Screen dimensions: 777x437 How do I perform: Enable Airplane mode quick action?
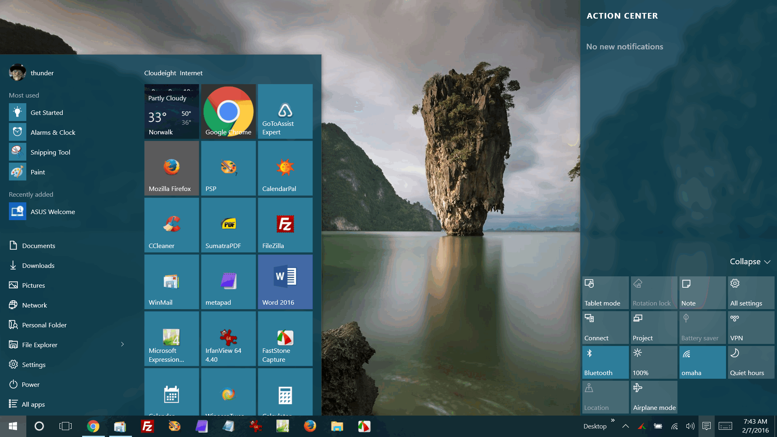pos(654,397)
